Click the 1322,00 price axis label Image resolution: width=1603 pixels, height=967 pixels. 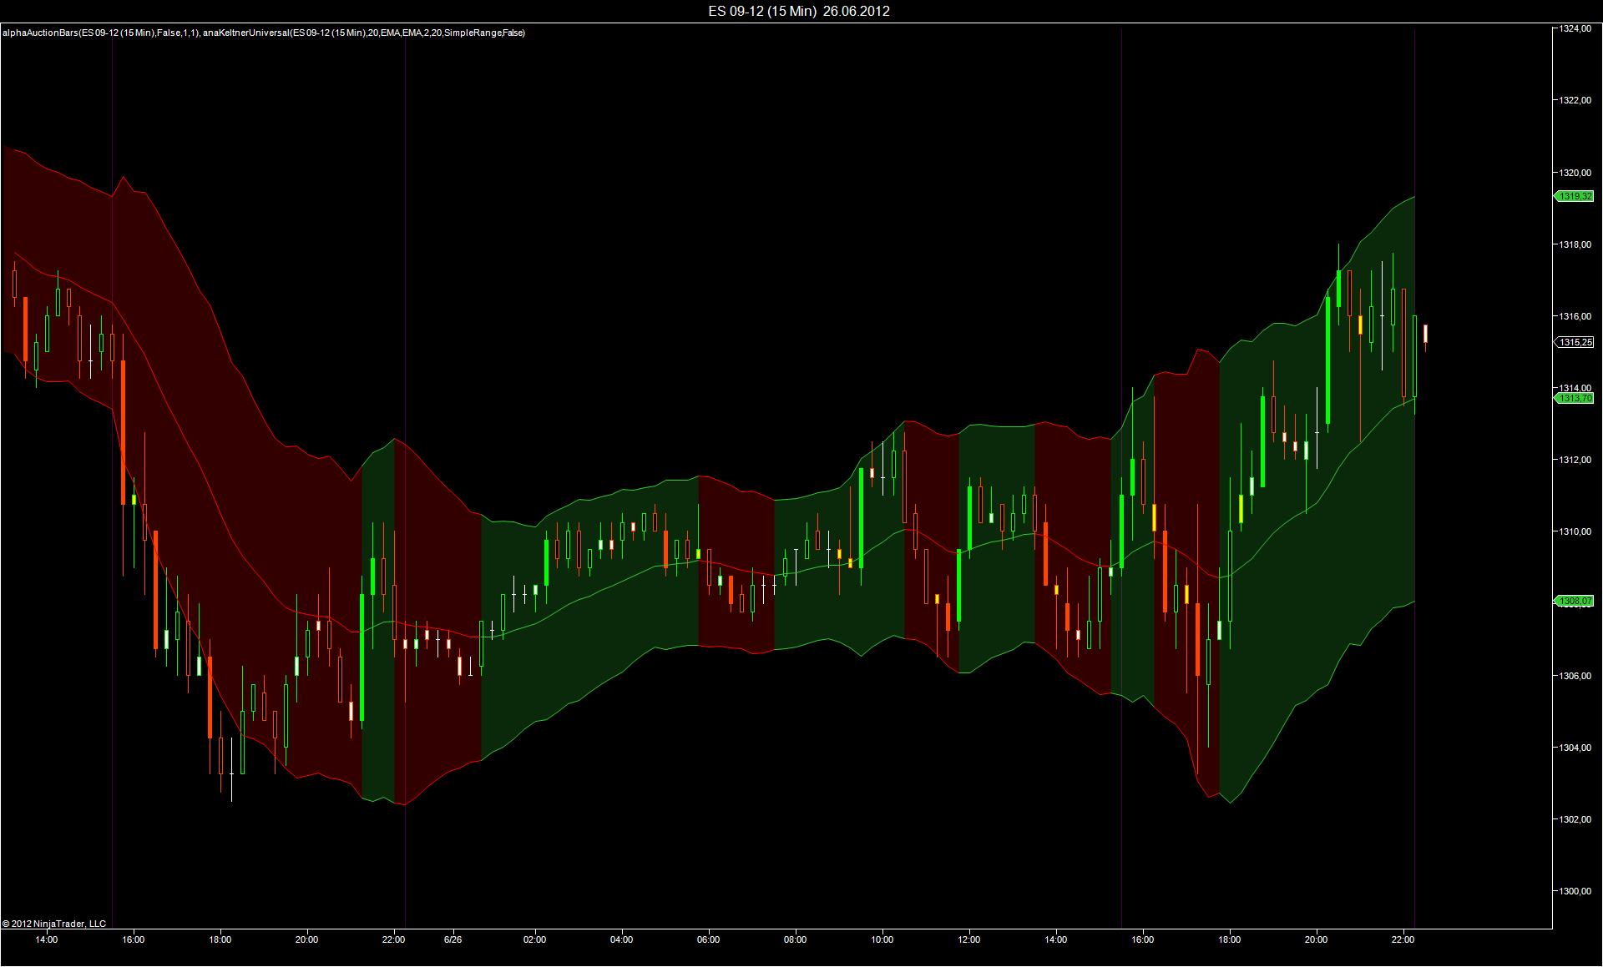tap(1575, 101)
